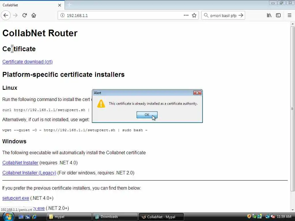
Task: Launch Internet Explorer from quick launch
Action: [35, 217]
